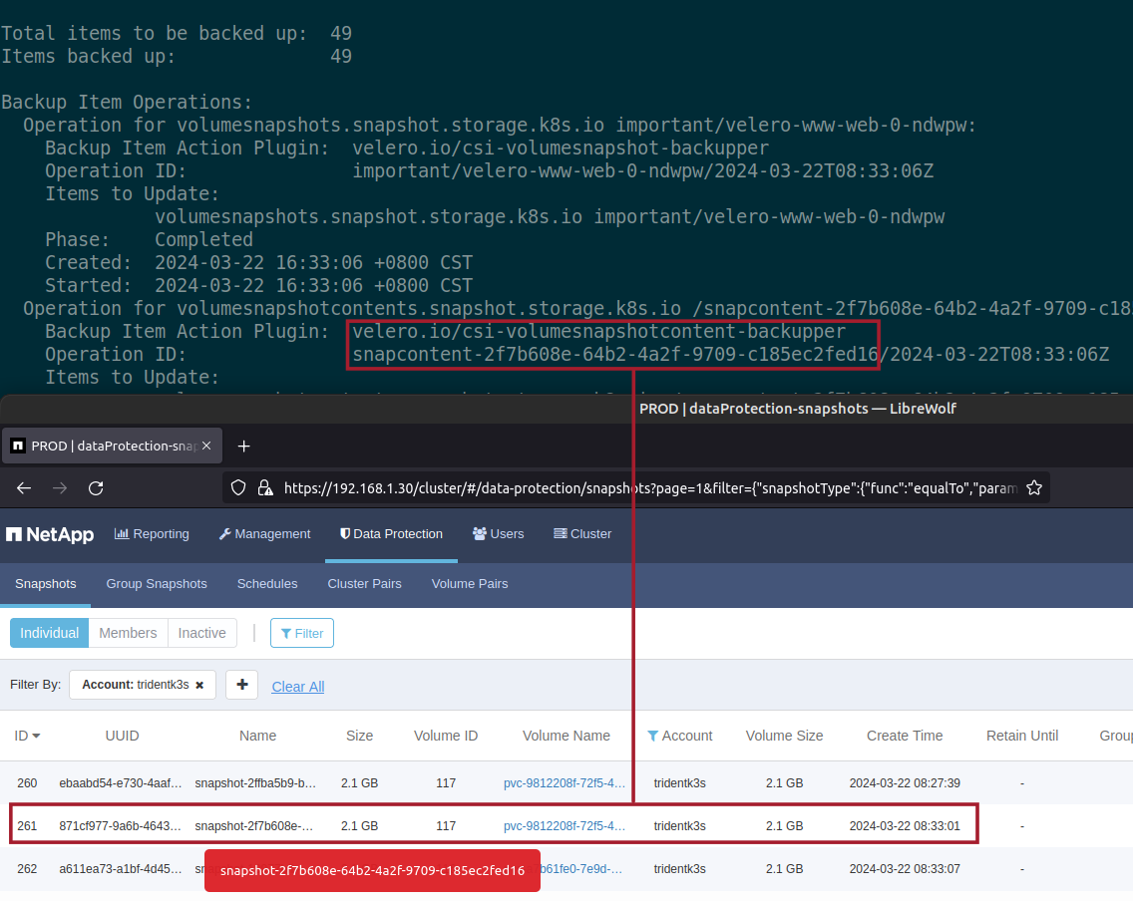Switch to Group Snapshots tab
This screenshot has height=901, width=1133.
156,583
